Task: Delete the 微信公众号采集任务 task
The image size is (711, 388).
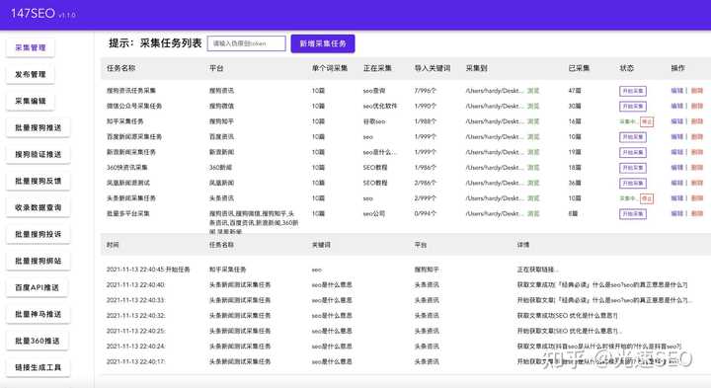Action: click(x=697, y=106)
